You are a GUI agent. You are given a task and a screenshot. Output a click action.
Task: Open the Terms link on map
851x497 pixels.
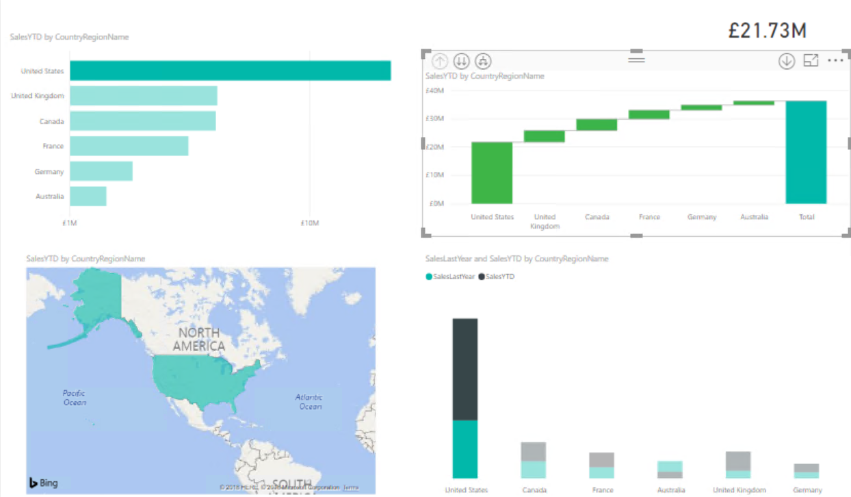(350, 487)
